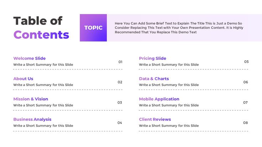This screenshot has height=147, width=262.
Task: Select the Business Analysis heading
Action: 32,119
